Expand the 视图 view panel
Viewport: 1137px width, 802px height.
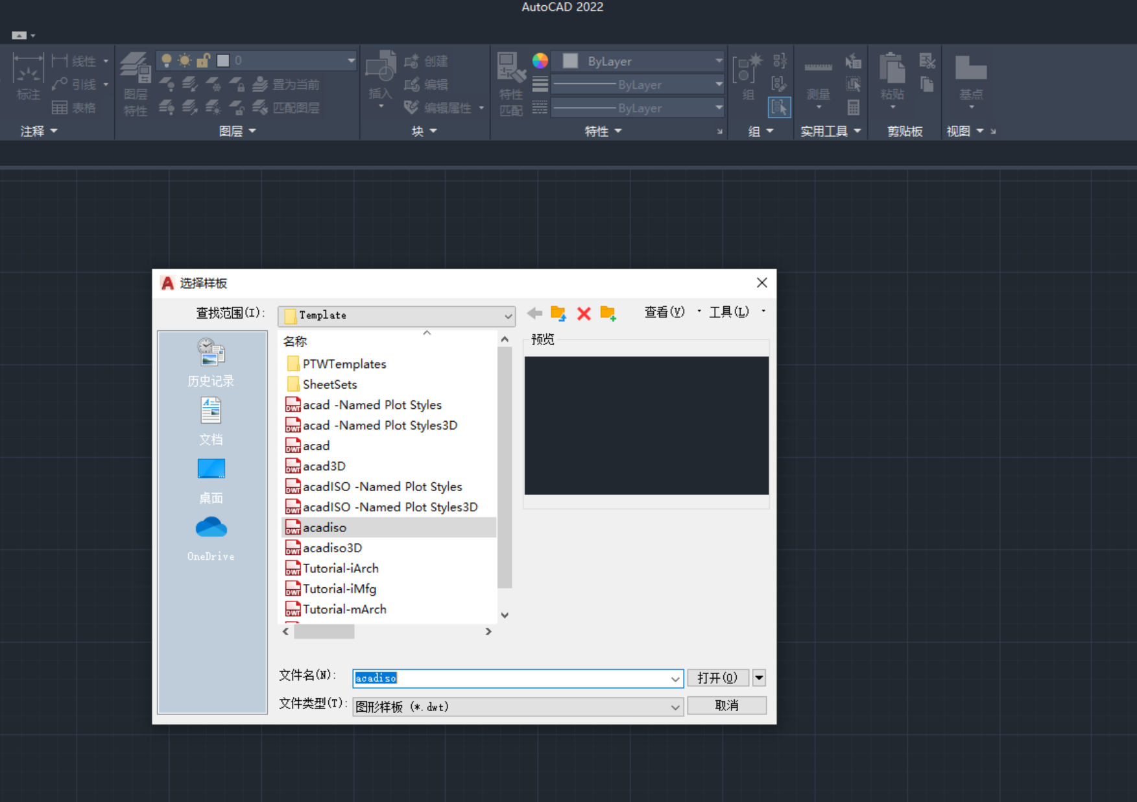tap(965, 131)
